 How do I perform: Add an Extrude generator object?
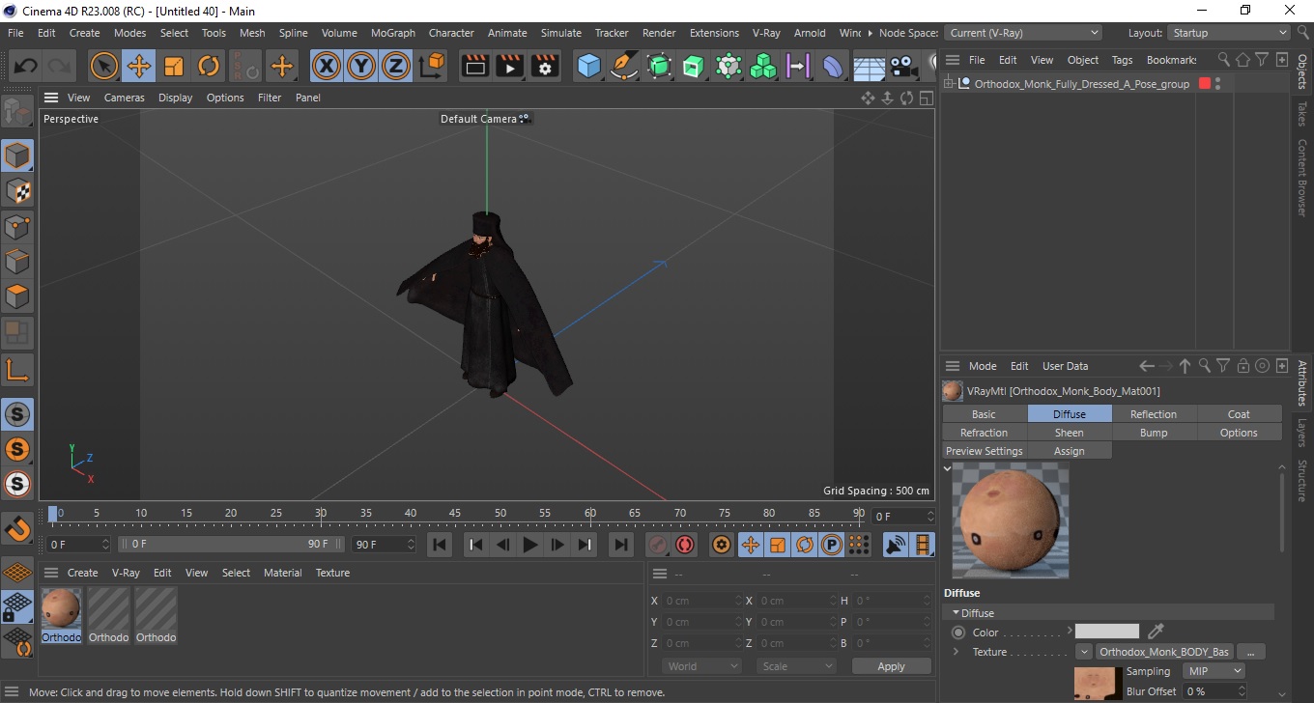[x=694, y=67]
